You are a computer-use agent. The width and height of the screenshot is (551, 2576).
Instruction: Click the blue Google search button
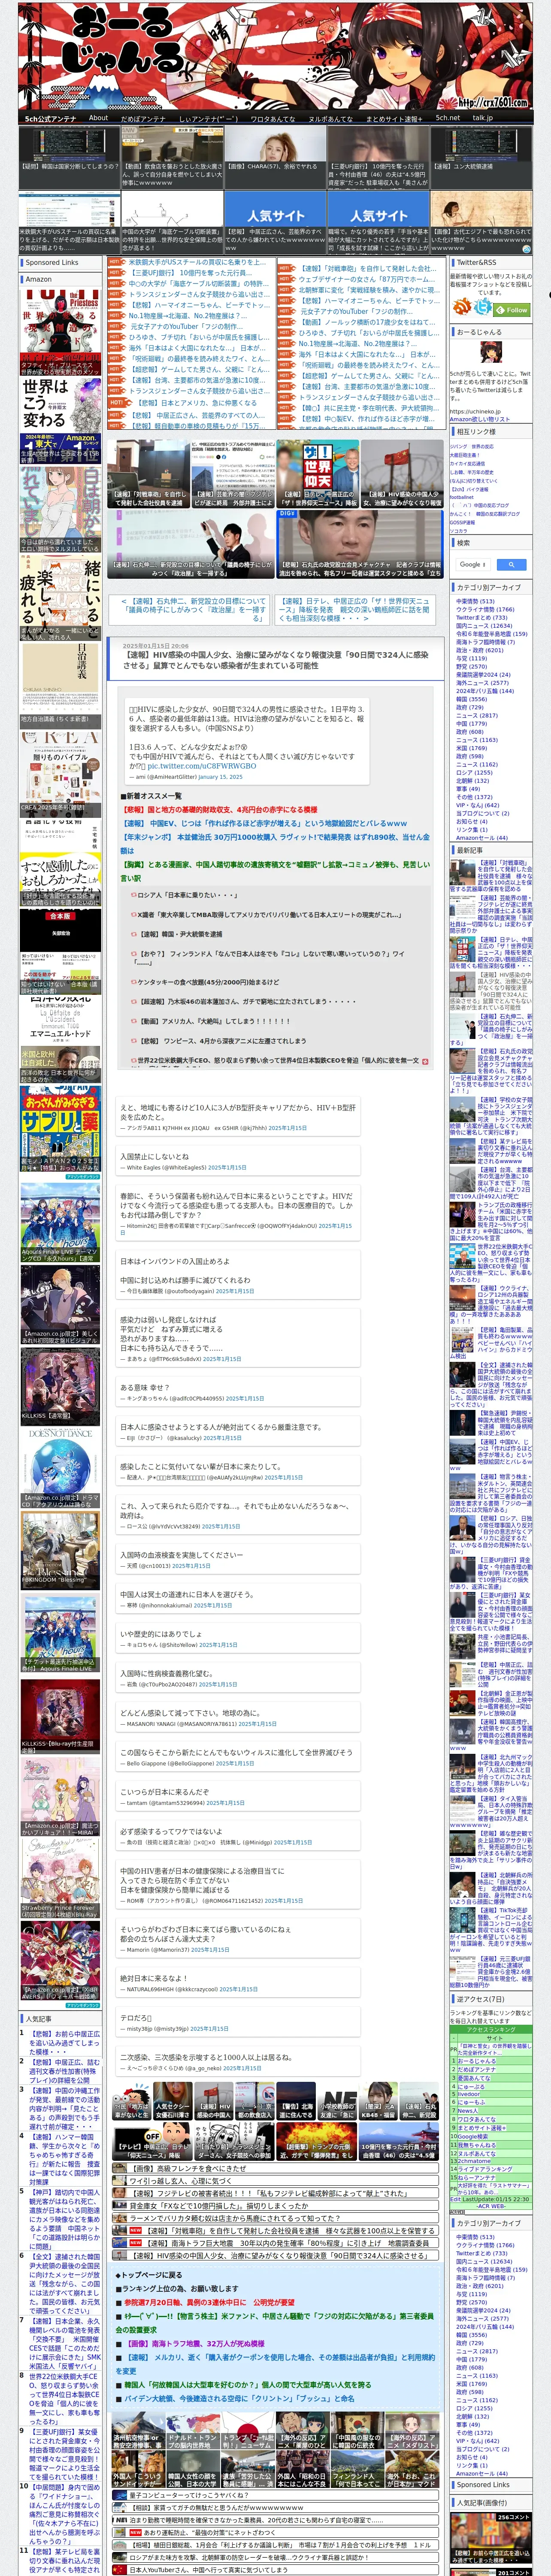click(511, 564)
